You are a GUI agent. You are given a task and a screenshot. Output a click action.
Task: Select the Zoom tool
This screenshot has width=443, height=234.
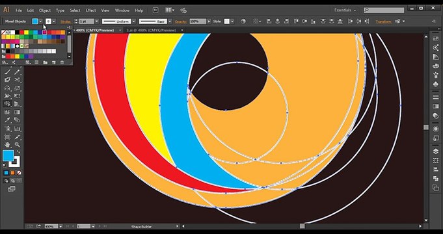(x=17, y=145)
